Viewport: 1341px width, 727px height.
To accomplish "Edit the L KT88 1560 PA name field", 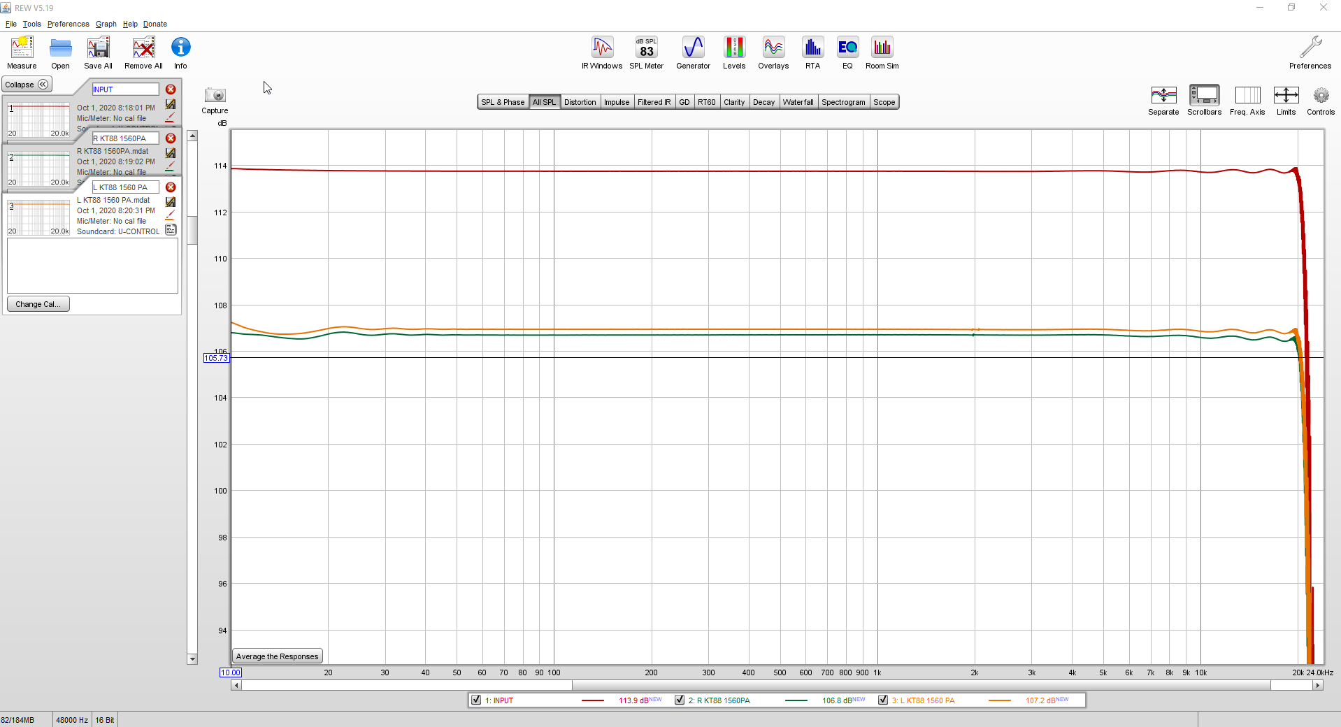I will click(x=126, y=187).
